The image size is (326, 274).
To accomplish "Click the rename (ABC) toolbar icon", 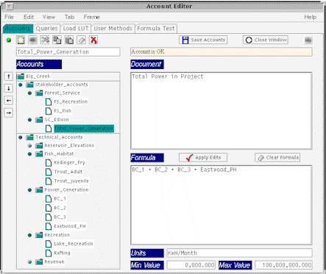I will click(33, 40).
